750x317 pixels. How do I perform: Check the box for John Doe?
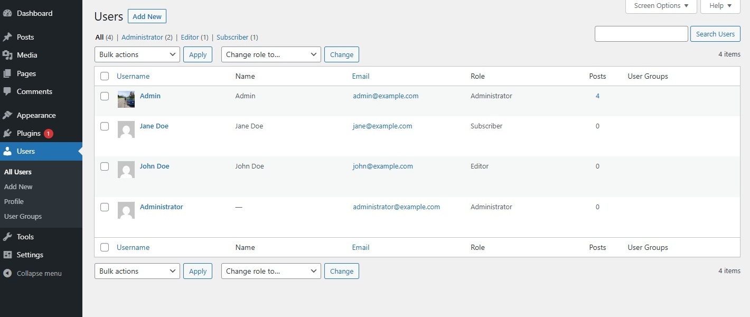click(x=105, y=166)
